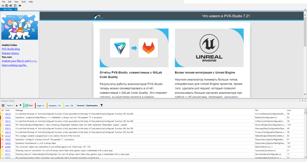Toggle the High: 51 severity filter
This screenshot has height=162, width=307.
click(x=41, y=106)
